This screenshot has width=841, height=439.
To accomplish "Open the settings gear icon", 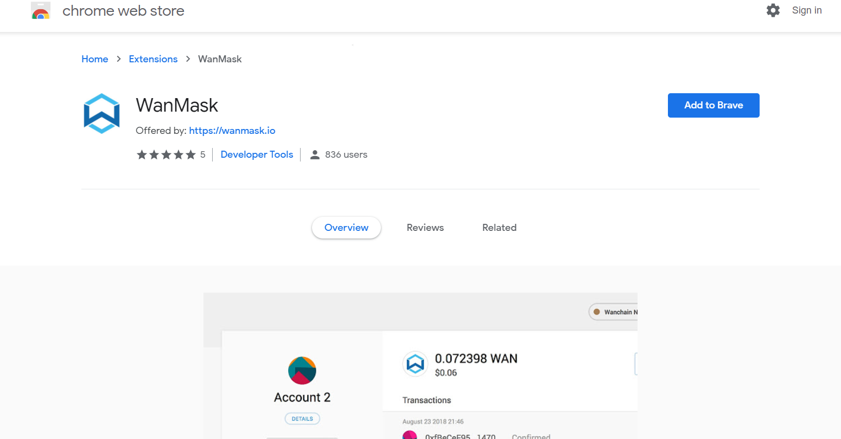I will [x=773, y=10].
